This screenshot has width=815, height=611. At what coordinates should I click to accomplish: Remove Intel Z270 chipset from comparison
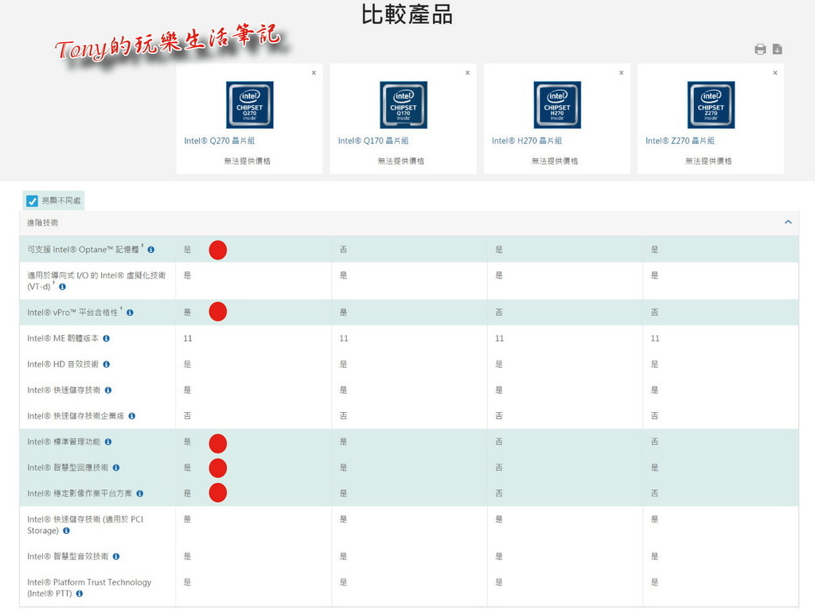pyautogui.click(x=775, y=72)
